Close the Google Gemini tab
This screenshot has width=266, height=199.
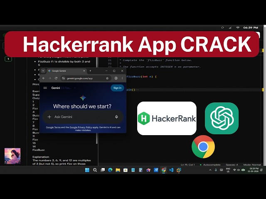pos(84,71)
